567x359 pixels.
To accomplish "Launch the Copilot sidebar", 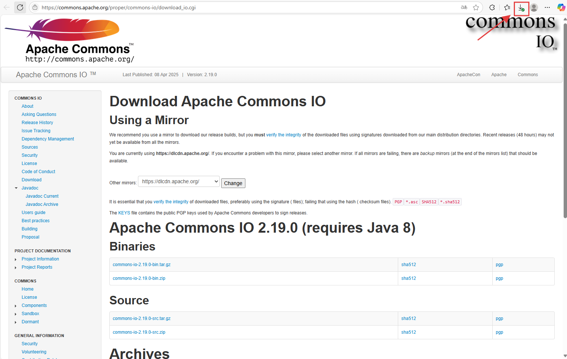I will click(x=561, y=7).
